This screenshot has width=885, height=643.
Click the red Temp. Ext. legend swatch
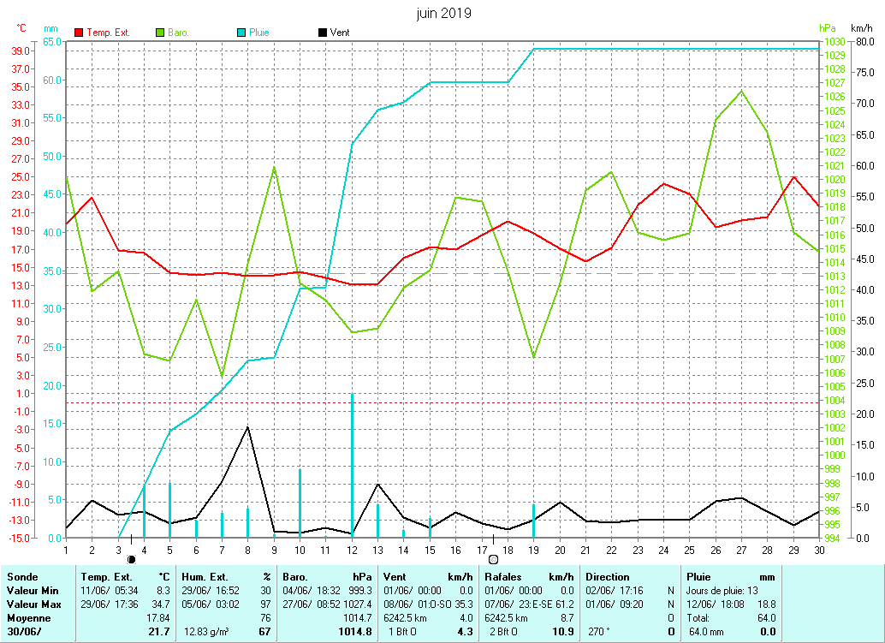click(x=80, y=33)
